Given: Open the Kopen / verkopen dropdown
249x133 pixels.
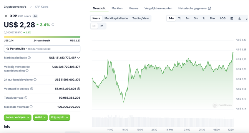Looking at the screenshot, I should (x=18, y=117).
